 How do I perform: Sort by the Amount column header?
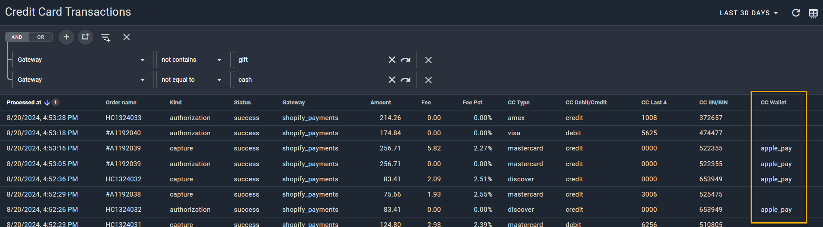tap(380, 103)
